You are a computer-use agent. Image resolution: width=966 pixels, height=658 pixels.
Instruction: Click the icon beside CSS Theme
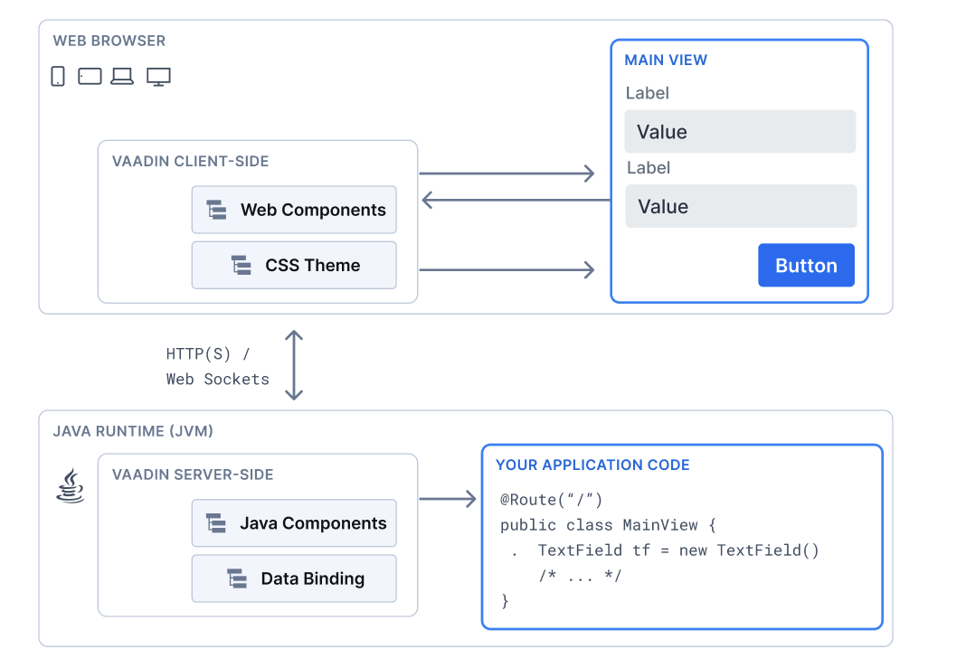pos(241,266)
